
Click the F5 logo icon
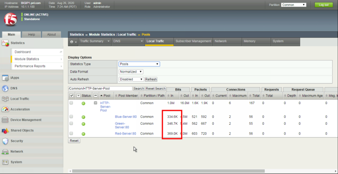pyautogui.click(x=11, y=20)
